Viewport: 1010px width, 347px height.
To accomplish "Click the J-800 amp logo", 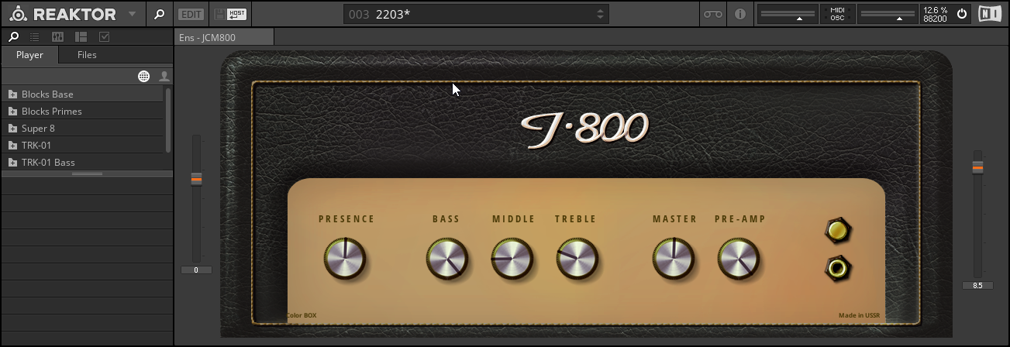I will 584,129.
